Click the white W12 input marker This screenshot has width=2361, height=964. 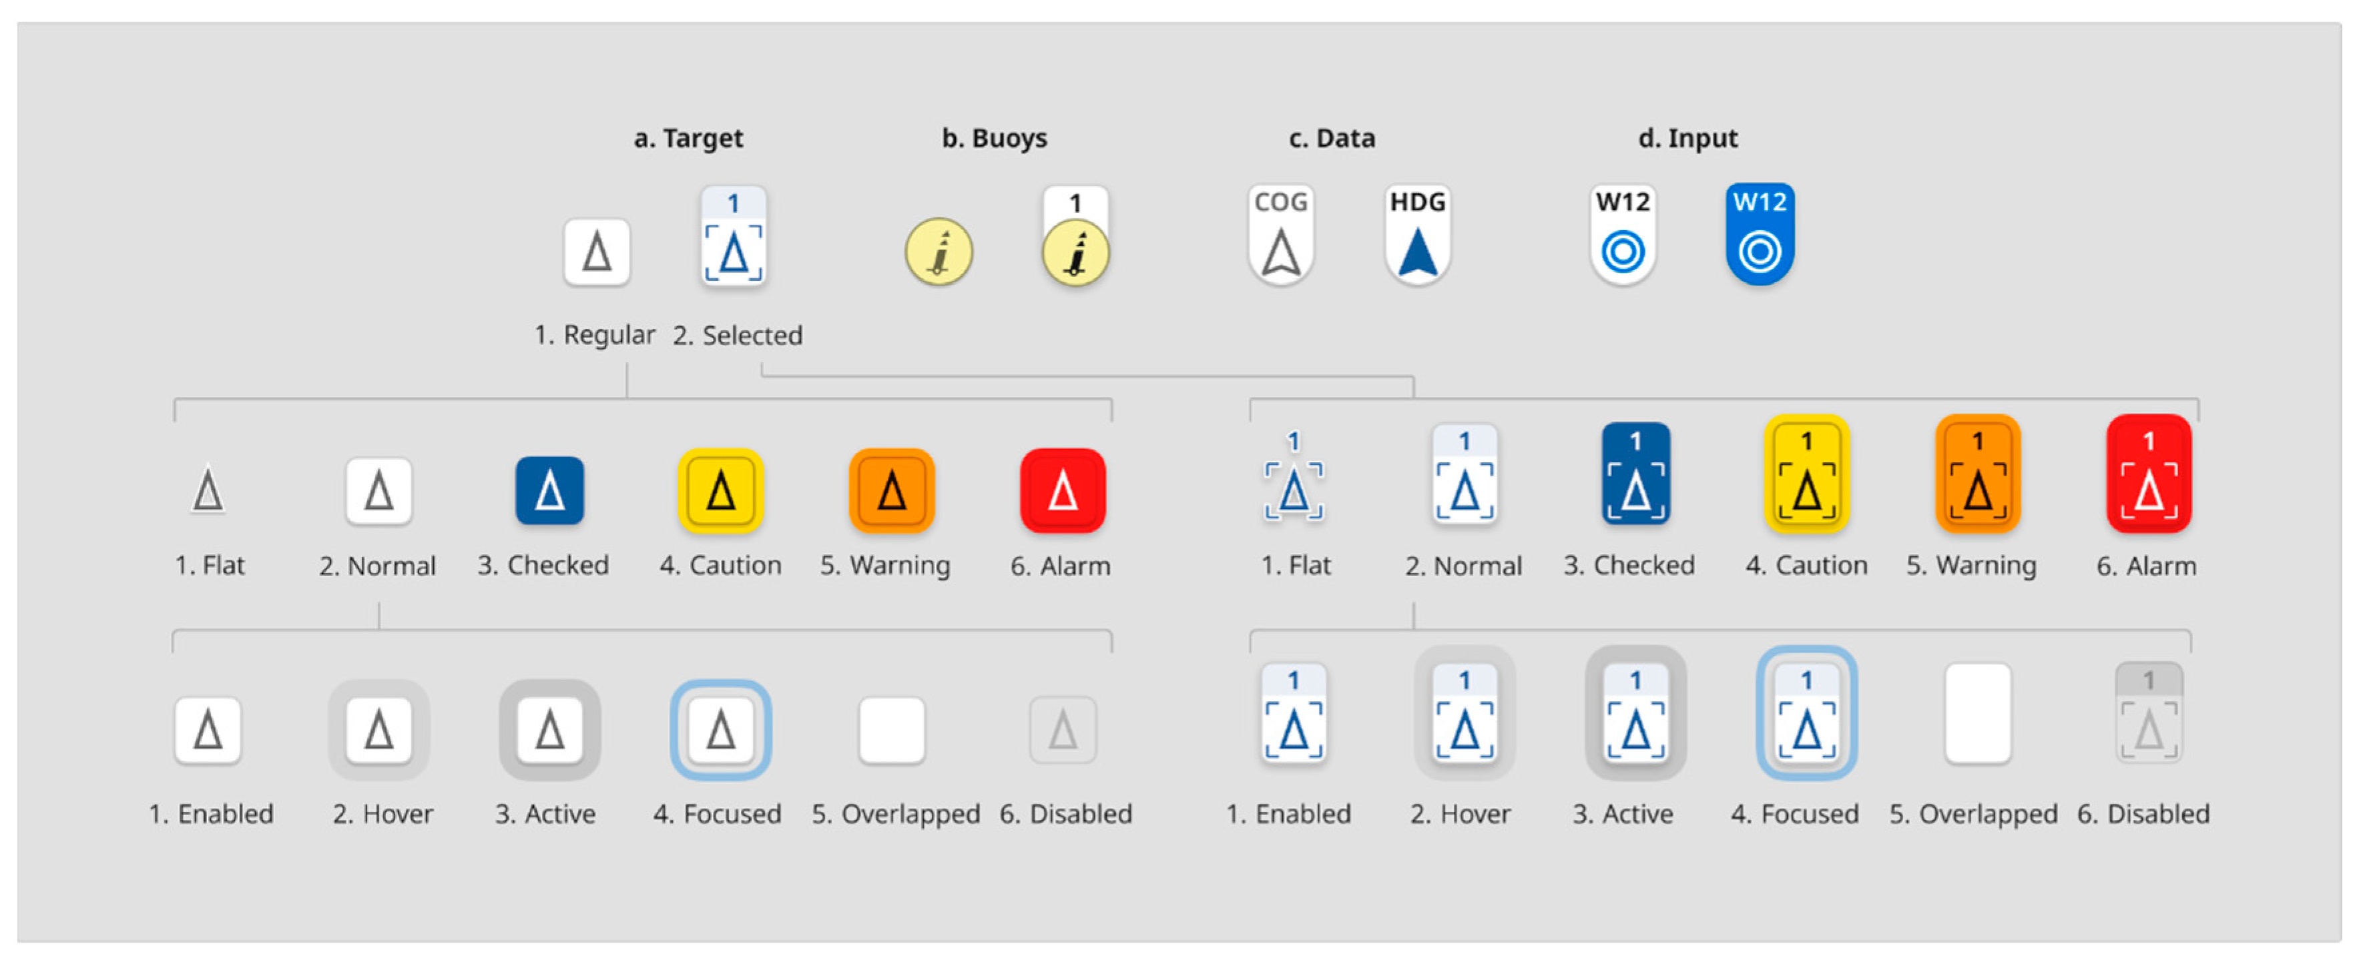[x=1622, y=235]
